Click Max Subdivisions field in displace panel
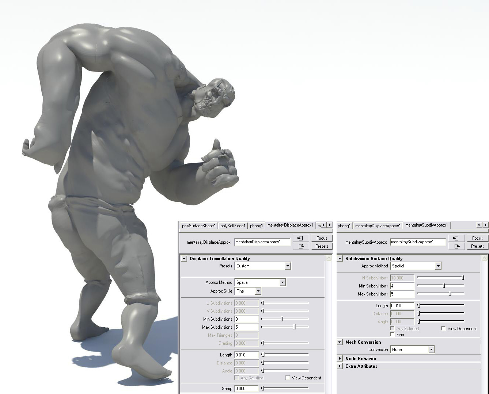Screen dimensions: 489x394 (x=247, y=327)
